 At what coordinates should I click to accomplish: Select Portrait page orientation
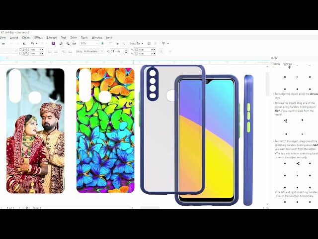[x=49, y=52]
